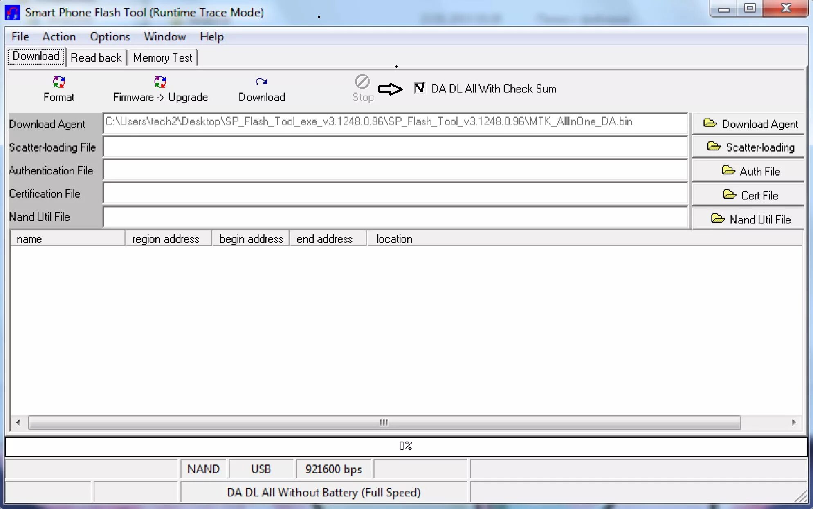This screenshot has width=813, height=509.
Task: Browse for Scatter-loading file
Action: 749,147
